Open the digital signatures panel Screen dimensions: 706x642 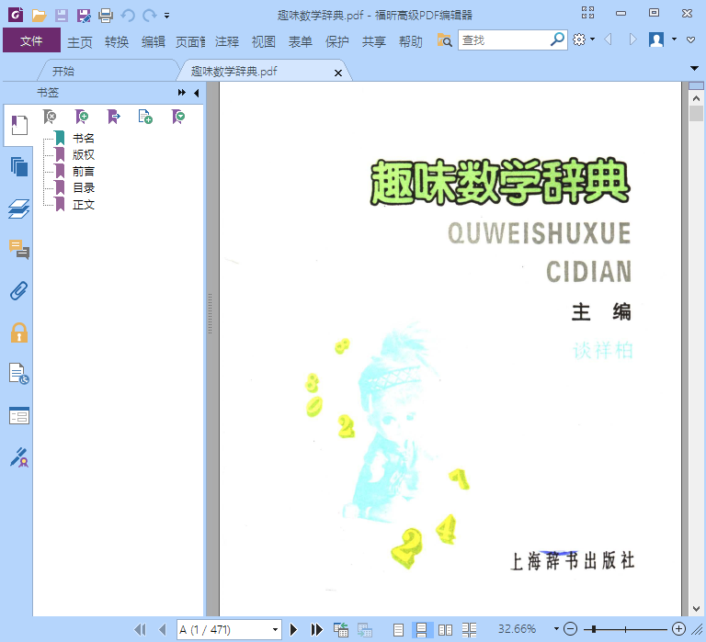pos(19,457)
